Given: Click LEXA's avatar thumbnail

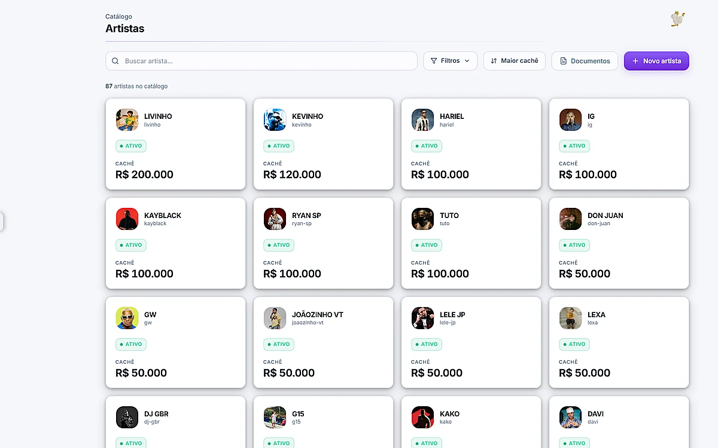Looking at the screenshot, I should coord(570,318).
